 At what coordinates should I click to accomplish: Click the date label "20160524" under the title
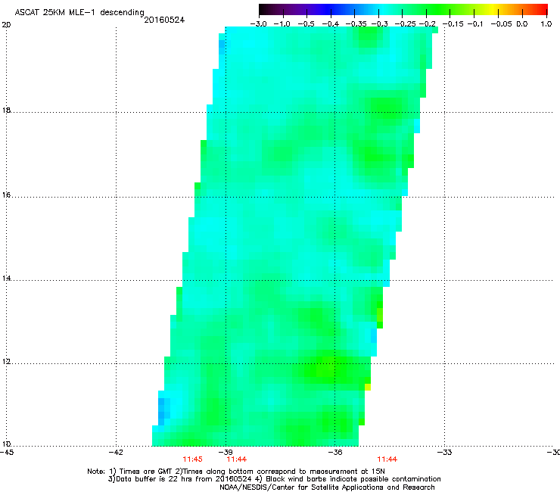point(164,20)
